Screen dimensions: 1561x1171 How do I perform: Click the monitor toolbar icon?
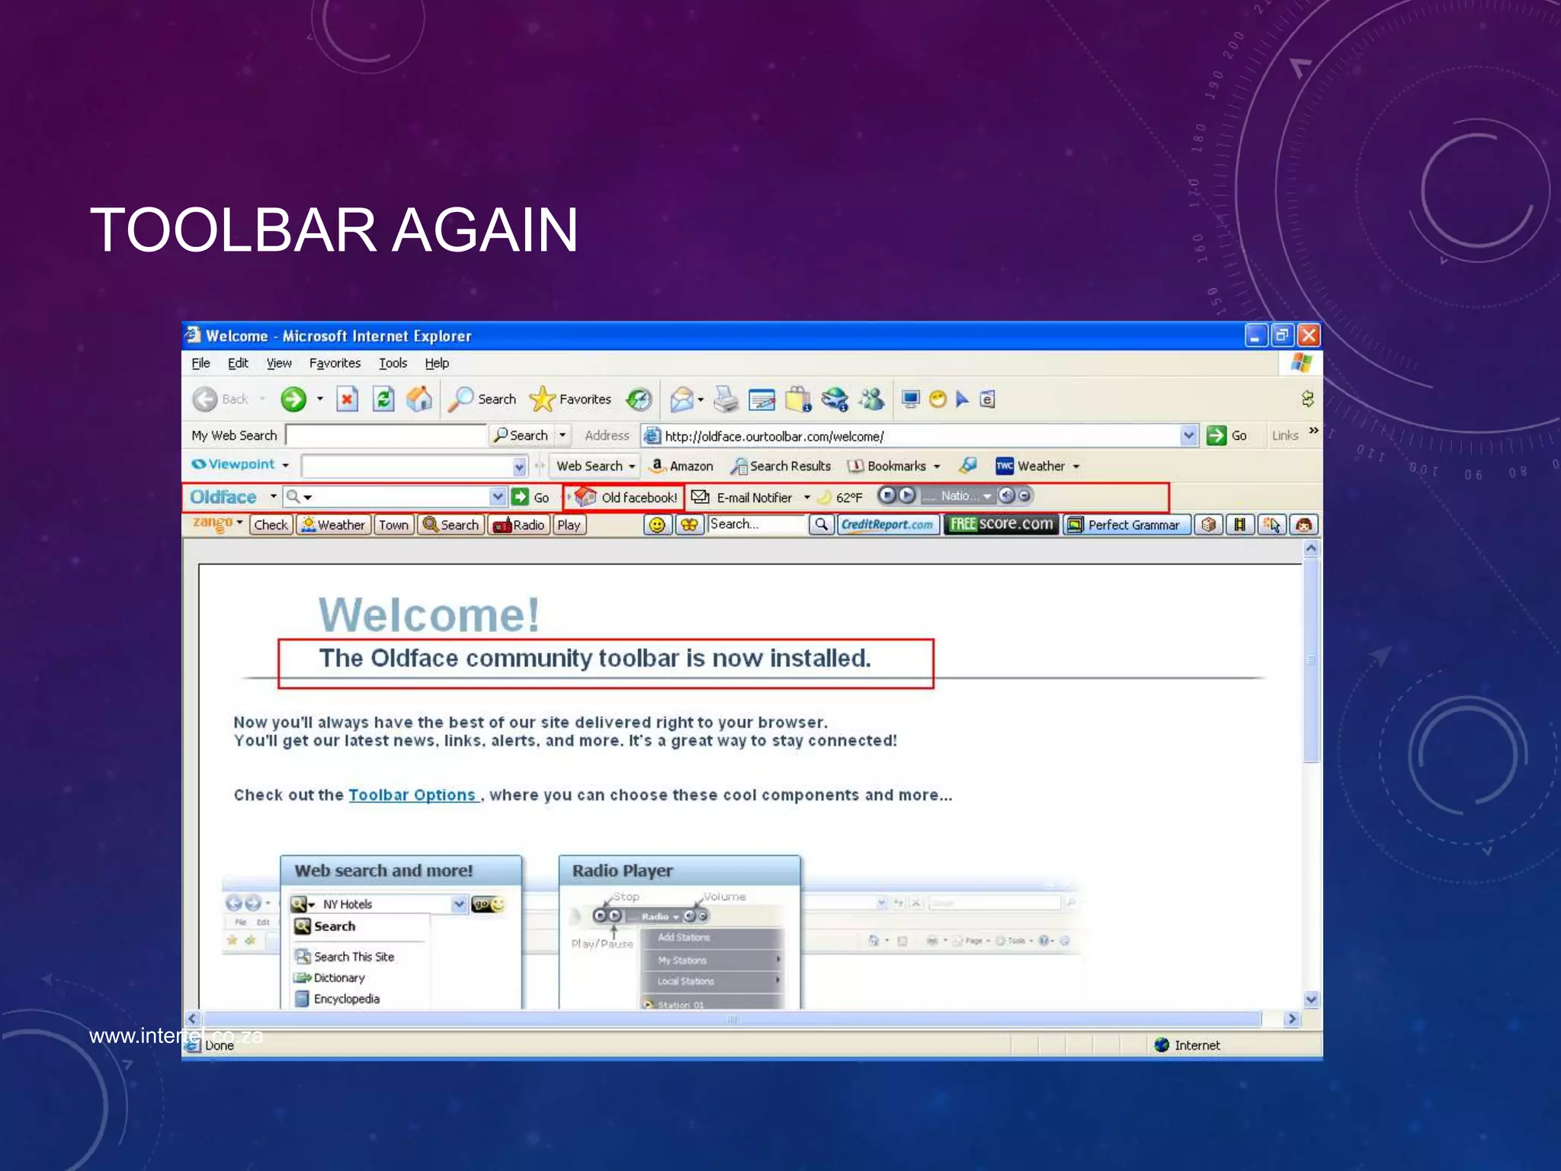910,399
